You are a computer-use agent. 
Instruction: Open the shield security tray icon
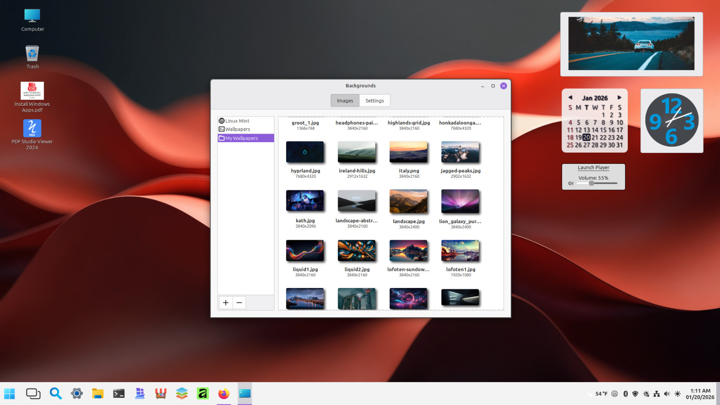coord(635,394)
